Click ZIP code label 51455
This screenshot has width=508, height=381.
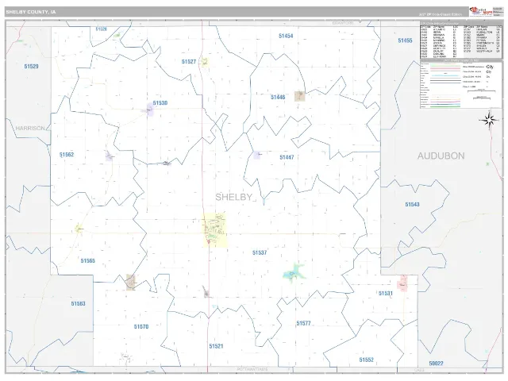coord(406,40)
